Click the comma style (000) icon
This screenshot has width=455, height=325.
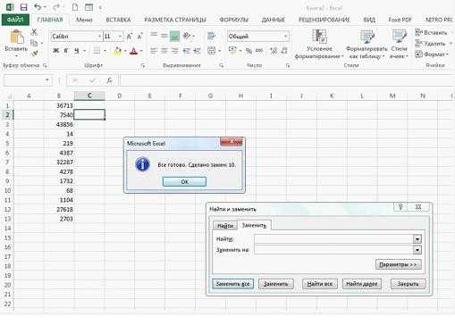[x=259, y=51]
